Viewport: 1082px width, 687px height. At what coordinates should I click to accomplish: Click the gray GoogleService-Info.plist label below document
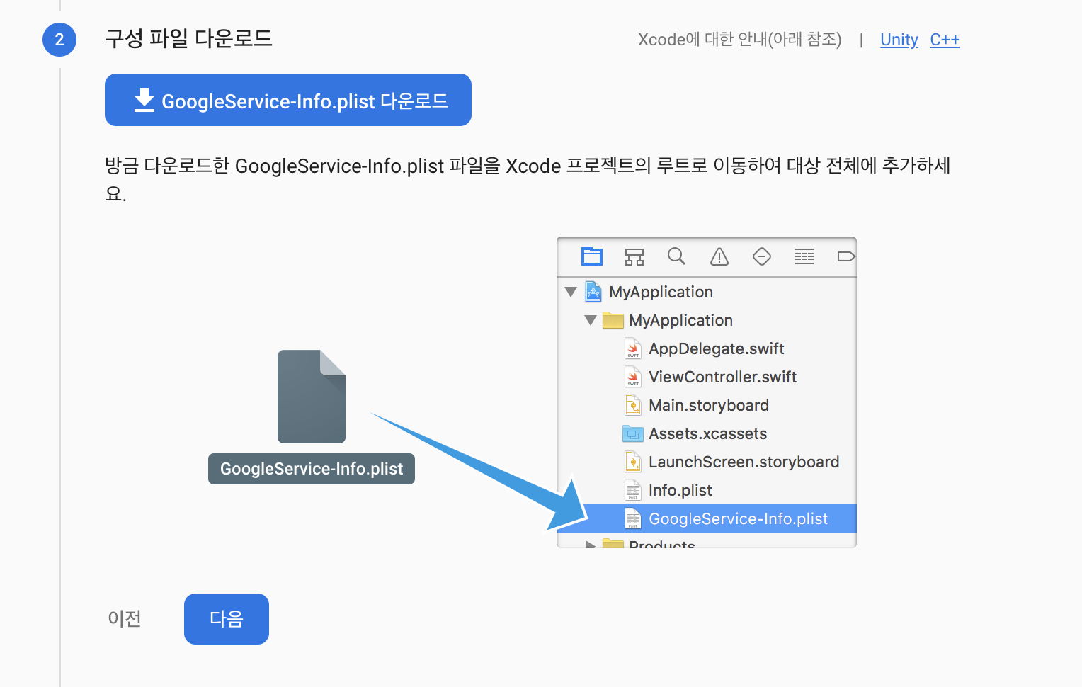[312, 469]
